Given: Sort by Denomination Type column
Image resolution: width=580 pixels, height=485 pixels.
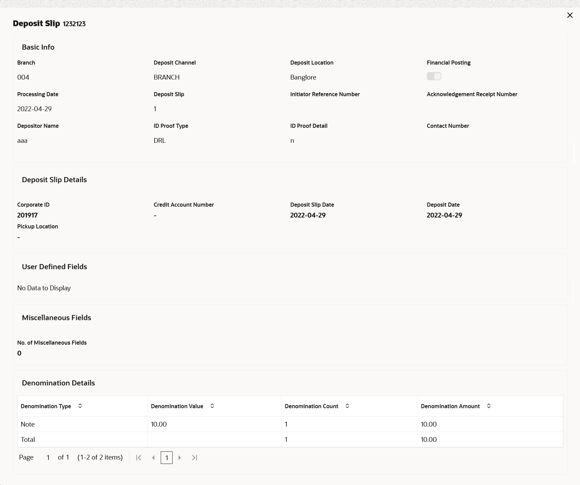Looking at the screenshot, I should 80,406.
